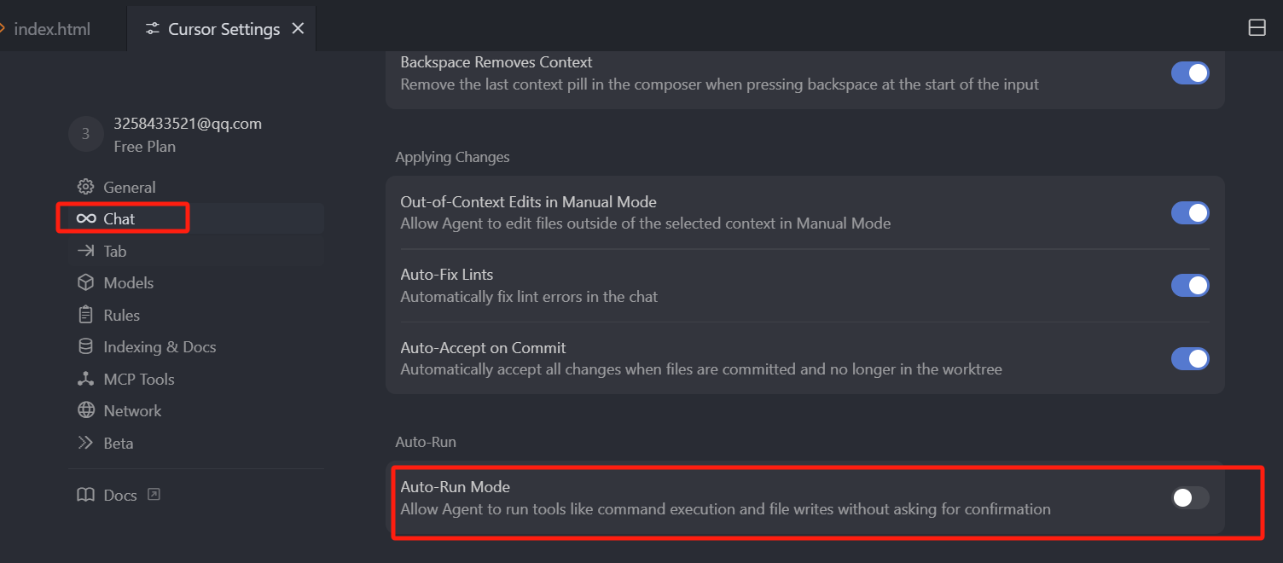Click the account avatar with number 3
The height and width of the screenshot is (563, 1283).
(x=85, y=134)
